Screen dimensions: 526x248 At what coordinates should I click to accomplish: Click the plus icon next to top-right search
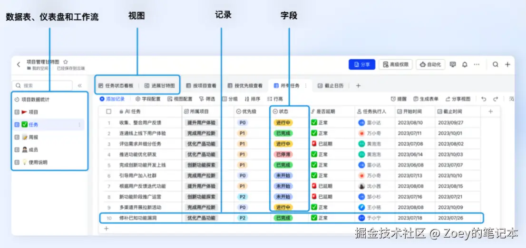coord(507,64)
